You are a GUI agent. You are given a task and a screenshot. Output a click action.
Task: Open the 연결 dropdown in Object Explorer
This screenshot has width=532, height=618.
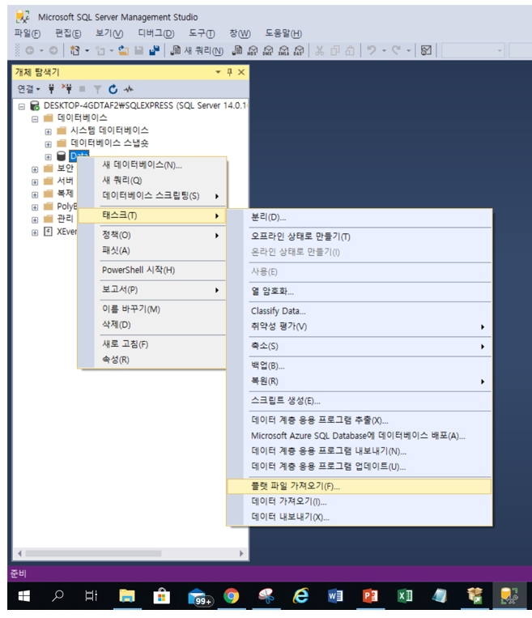29,89
